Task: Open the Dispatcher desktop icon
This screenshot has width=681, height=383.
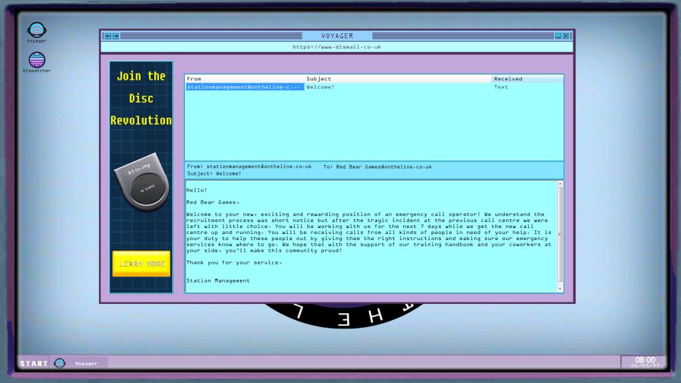Action: point(37,61)
